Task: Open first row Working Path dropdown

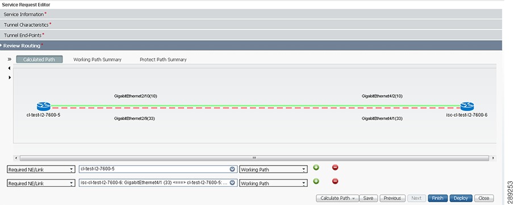Action: 274,170
